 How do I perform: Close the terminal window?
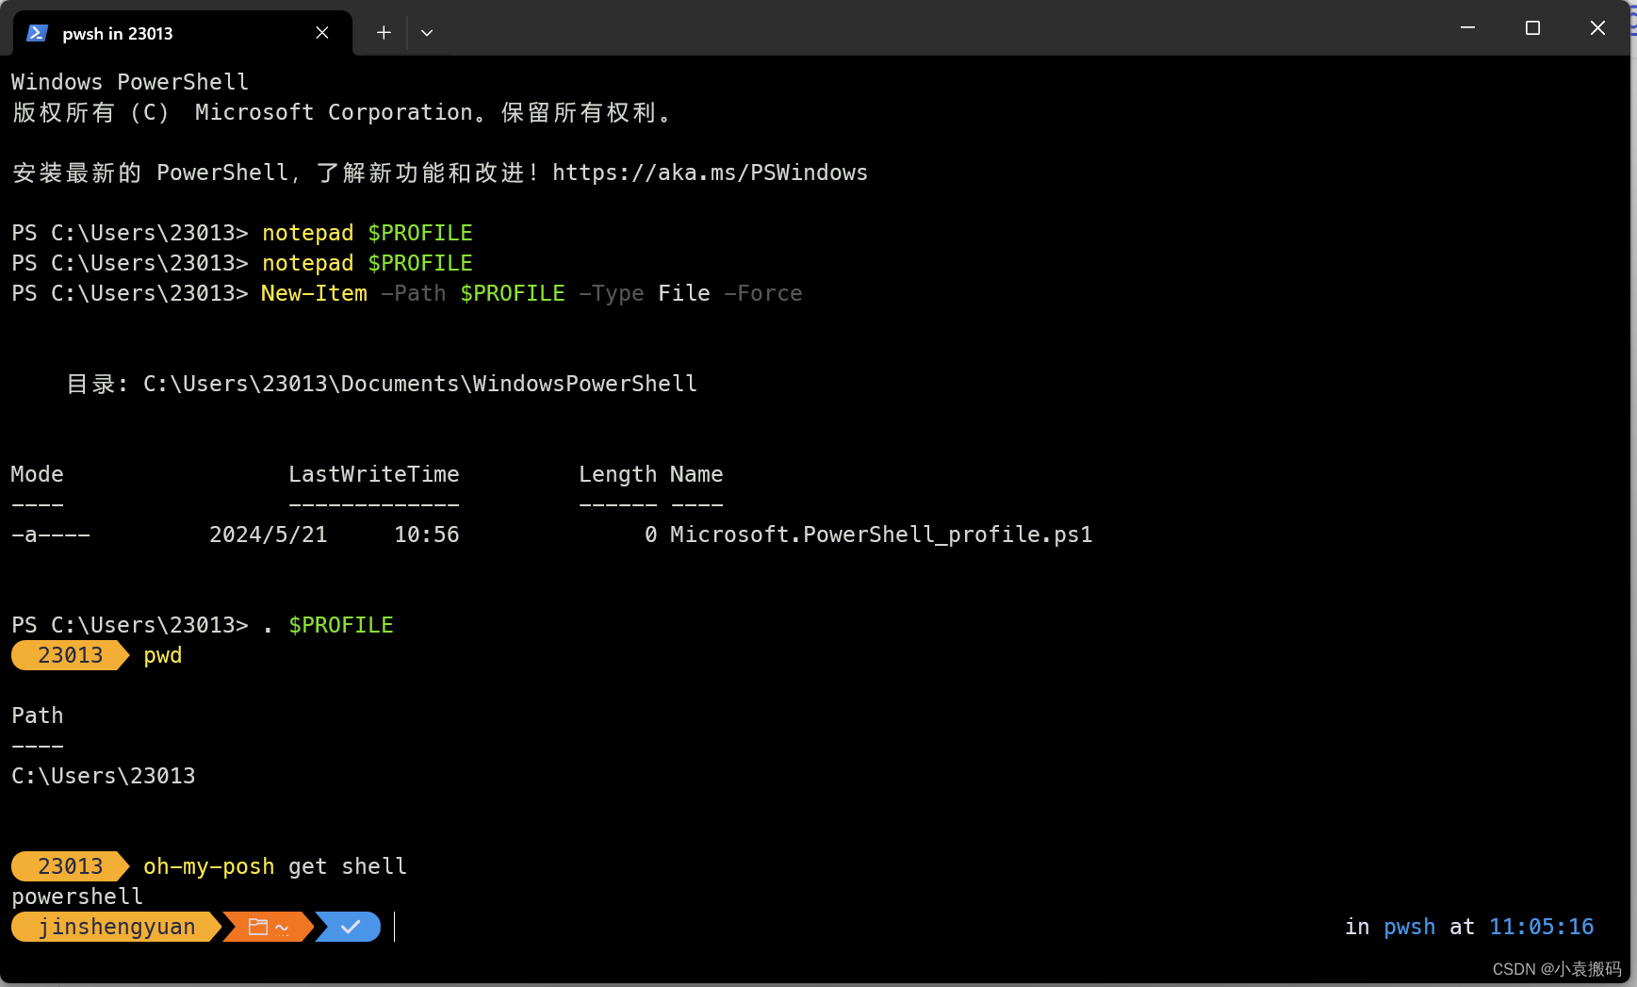tap(1597, 28)
